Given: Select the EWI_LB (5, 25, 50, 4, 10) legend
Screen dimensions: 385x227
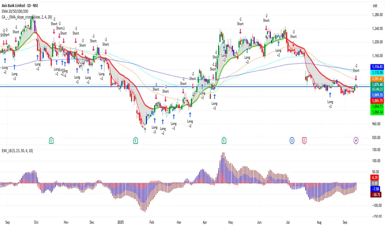Looking at the screenshot, I should click(x=17, y=151).
